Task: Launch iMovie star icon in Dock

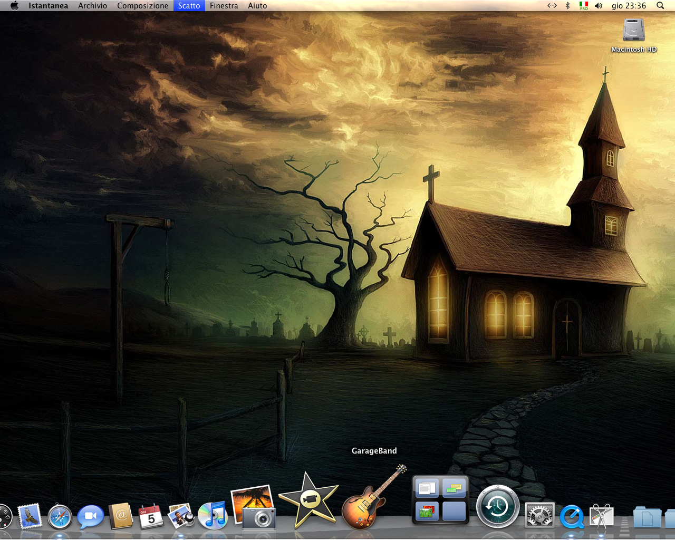Action: 308,501
